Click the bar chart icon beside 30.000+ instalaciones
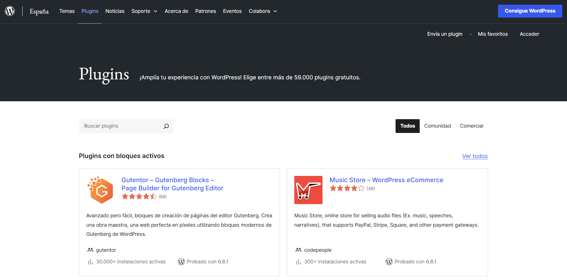Image resolution: width=567 pixels, height=280 pixels. coord(90,262)
